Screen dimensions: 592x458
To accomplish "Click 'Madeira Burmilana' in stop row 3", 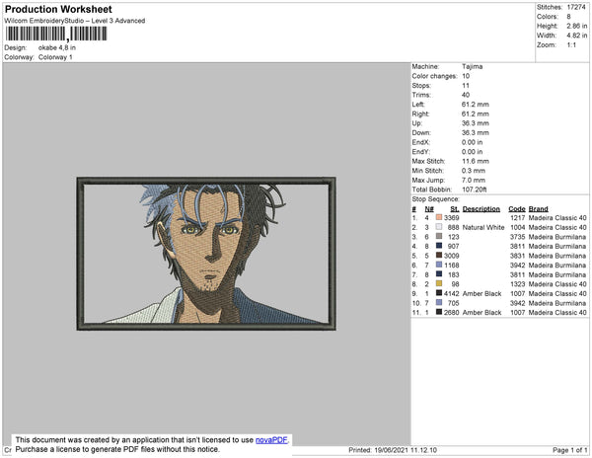I will click(557, 237).
